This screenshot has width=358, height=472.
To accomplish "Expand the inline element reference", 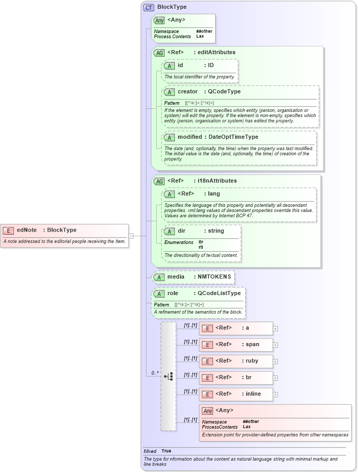I will [x=275, y=395].
